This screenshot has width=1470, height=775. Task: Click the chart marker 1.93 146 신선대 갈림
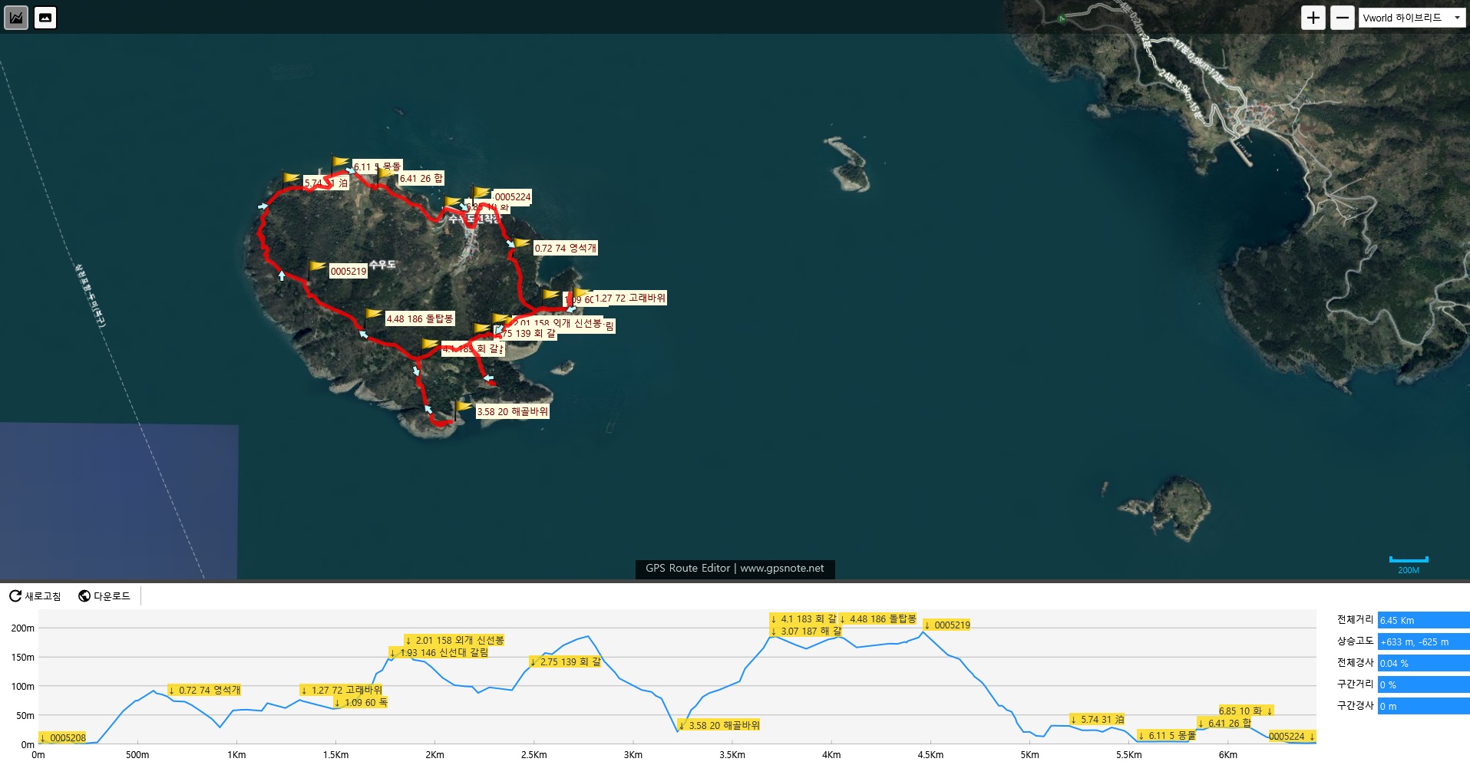[x=439, y=652]
